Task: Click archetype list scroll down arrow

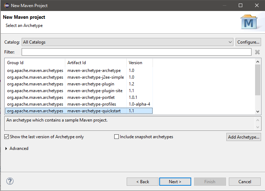Action: click(258, 112)
